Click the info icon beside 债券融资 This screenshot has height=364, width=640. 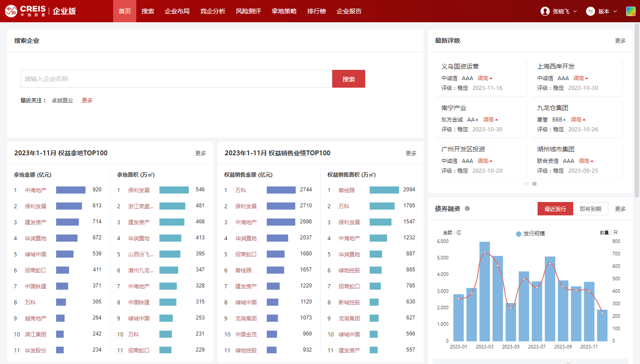tap(467, 209)
